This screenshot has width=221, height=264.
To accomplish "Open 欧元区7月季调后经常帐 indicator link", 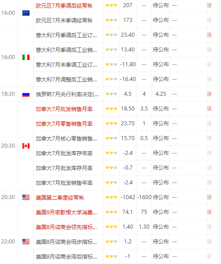I will (x=64, y=6).
